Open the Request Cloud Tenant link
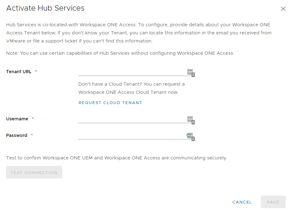The width and height of the screenshot is (291, 211). point(110,103)
